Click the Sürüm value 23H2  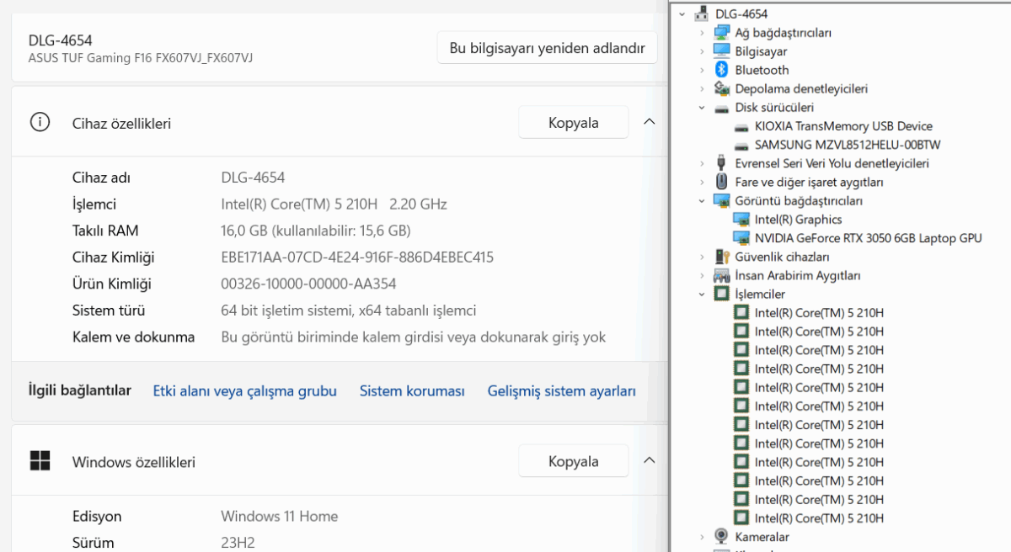coord(238,543)
